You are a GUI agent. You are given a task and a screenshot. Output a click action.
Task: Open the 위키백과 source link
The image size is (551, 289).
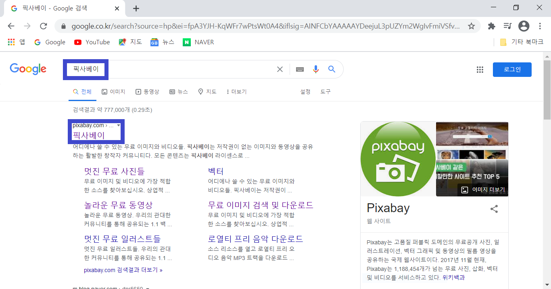pos(454,277)
